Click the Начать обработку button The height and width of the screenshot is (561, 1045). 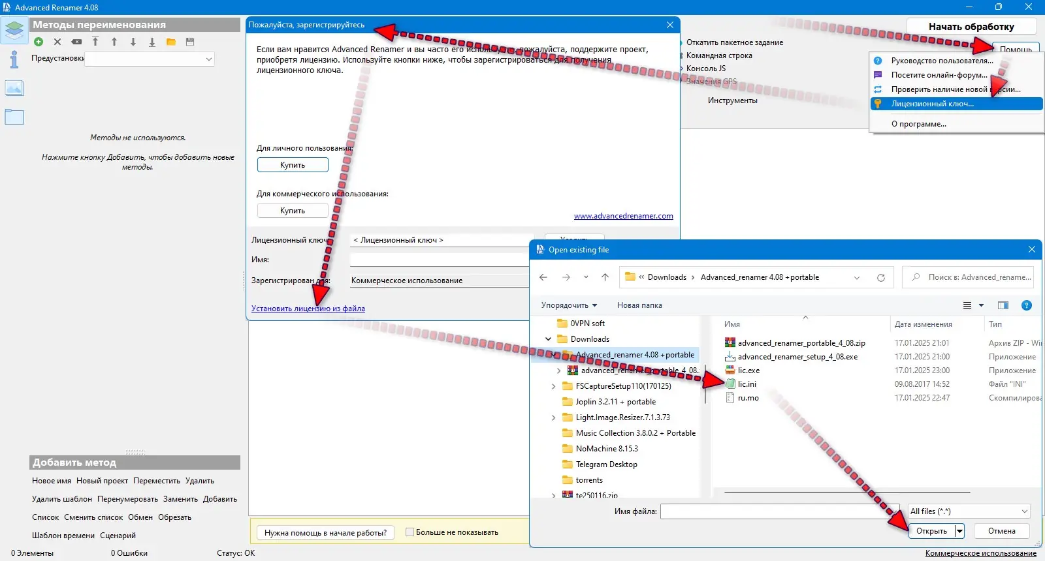[x=971, y=27]
